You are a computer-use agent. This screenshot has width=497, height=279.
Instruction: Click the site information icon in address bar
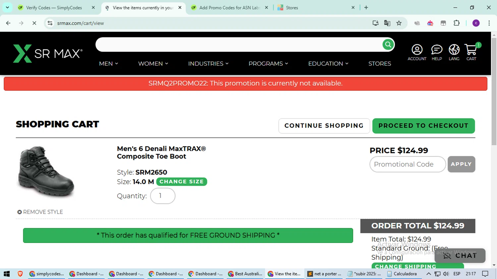coord(50,23)
